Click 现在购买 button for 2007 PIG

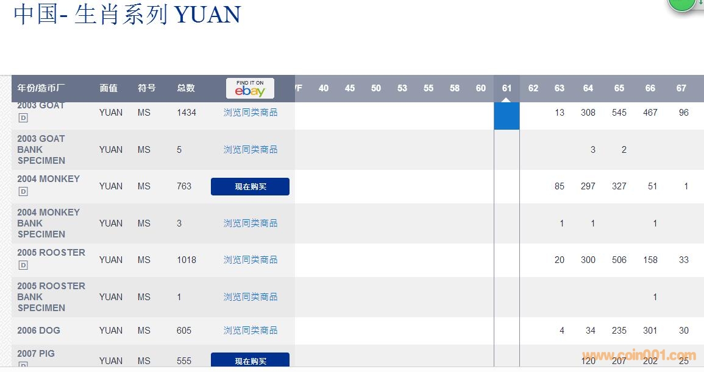click(x=250, y=360)
